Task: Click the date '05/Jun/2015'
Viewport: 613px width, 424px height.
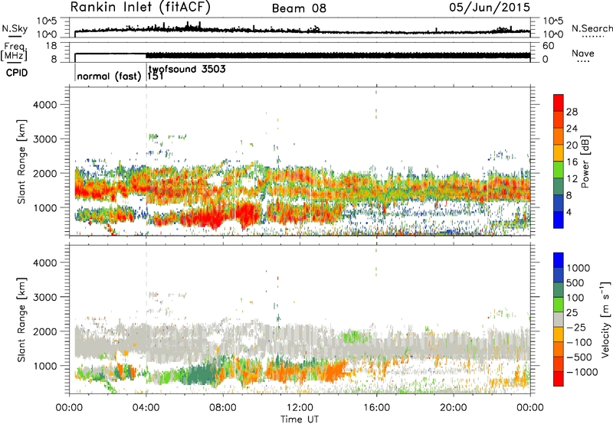Action: (490, 8)
